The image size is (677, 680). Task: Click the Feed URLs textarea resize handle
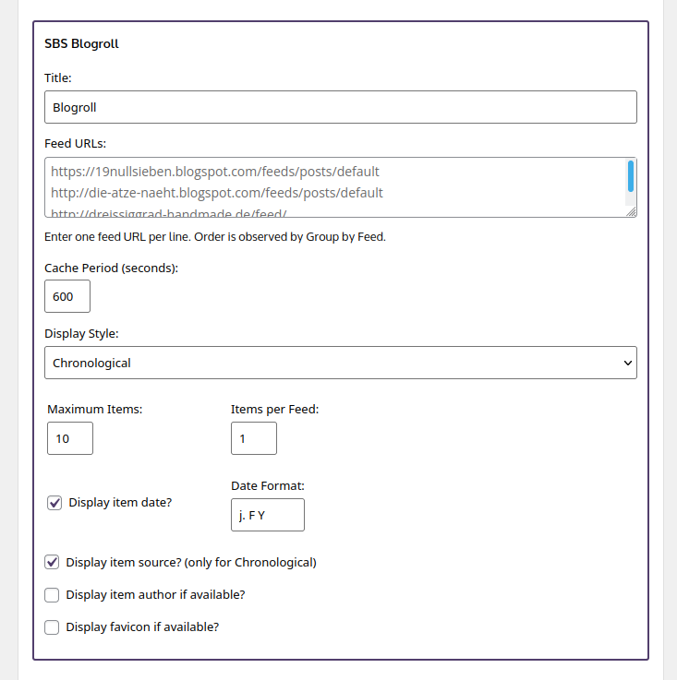click(x=632, y=211)
